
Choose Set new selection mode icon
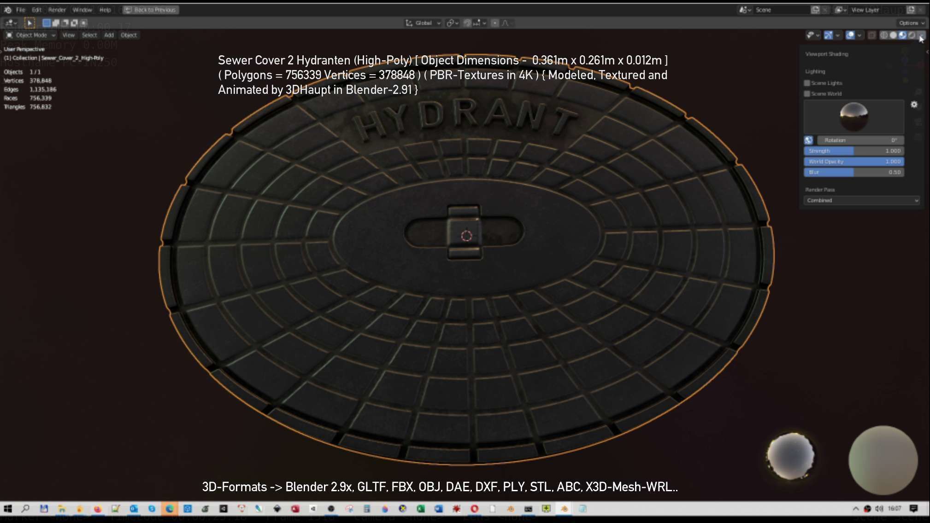47,23
